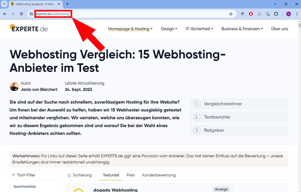Click the date 24. Sept. 2023

coord(78,90)
